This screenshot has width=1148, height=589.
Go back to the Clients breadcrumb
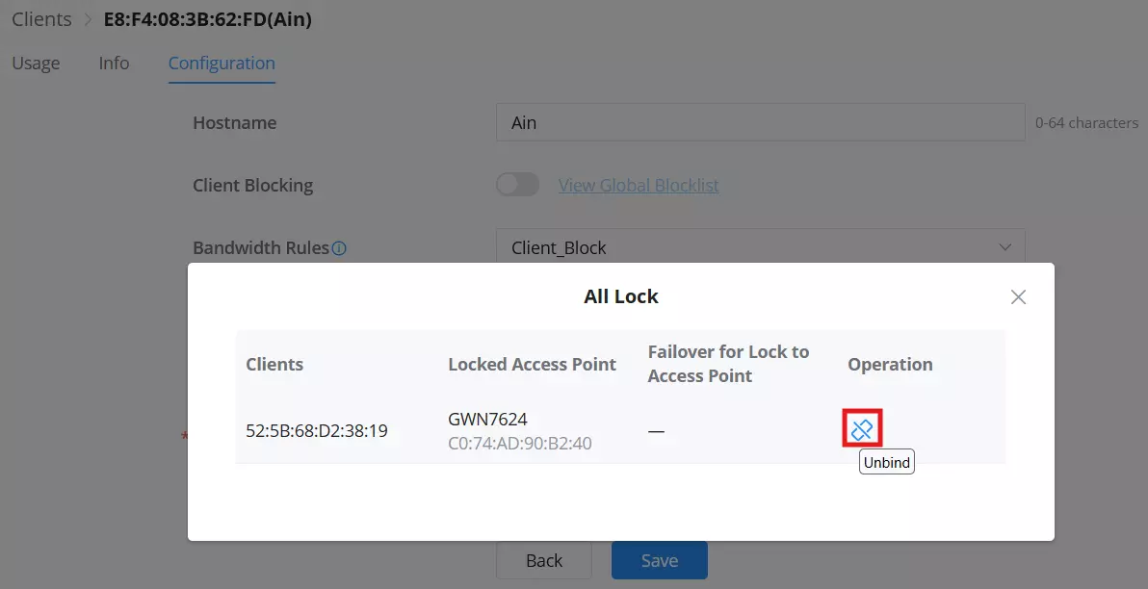coord(41,19)
